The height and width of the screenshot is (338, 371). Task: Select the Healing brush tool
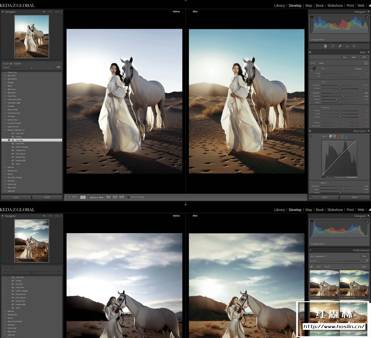340,46
